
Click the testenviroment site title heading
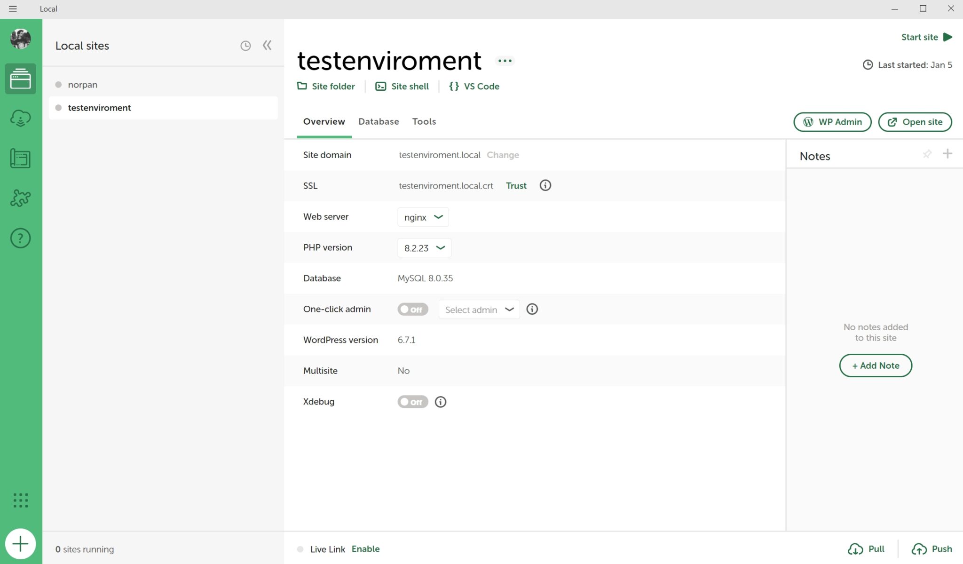pyautogui.click(x=389, y=60)
